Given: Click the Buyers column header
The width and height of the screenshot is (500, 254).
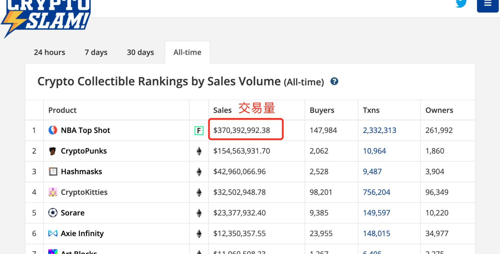Looking at the screenshot, I should click(322, 110).
